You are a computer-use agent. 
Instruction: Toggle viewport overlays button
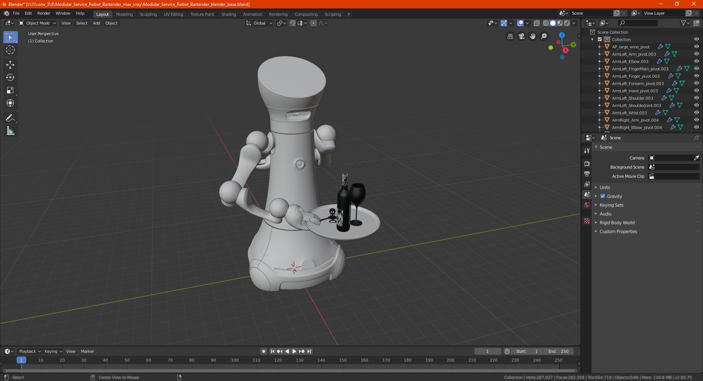click(x=520, y=23)
